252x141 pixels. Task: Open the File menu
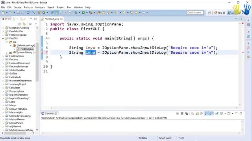pyautogui.click(x=3, y=7)
